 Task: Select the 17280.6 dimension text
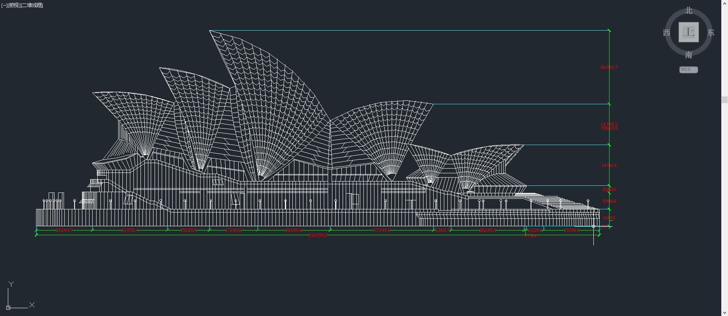click(233, 230)
